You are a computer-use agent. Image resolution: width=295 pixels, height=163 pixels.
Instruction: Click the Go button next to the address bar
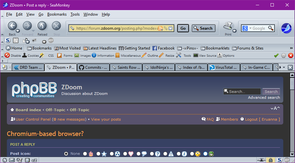pos(183,28)
